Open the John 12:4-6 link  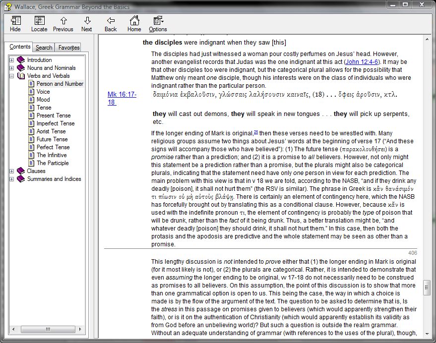(x=362, y=61)
